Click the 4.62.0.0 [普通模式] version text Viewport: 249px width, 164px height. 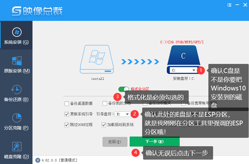pyautogui.click(x=60, y=160)
